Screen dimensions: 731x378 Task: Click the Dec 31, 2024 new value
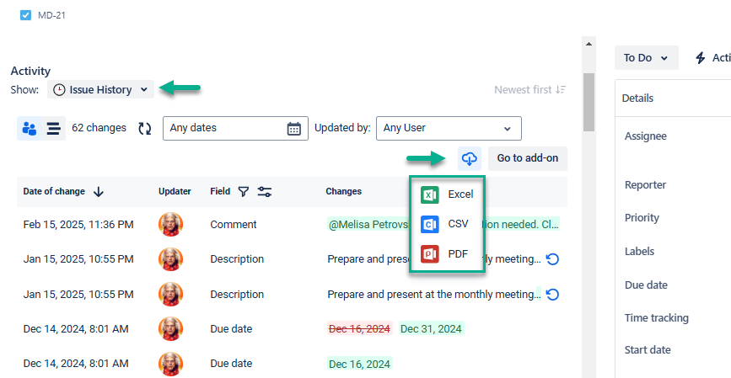[x=431, y=328]
